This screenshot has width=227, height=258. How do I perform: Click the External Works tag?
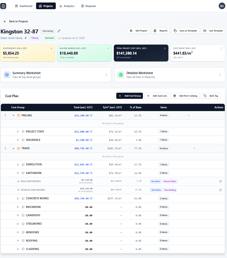[170, 181]
